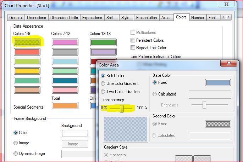Image resolution: width=243 pixels, height=162 pixels.
Task: Go to the Expressions tab
Action: [92, 18]
